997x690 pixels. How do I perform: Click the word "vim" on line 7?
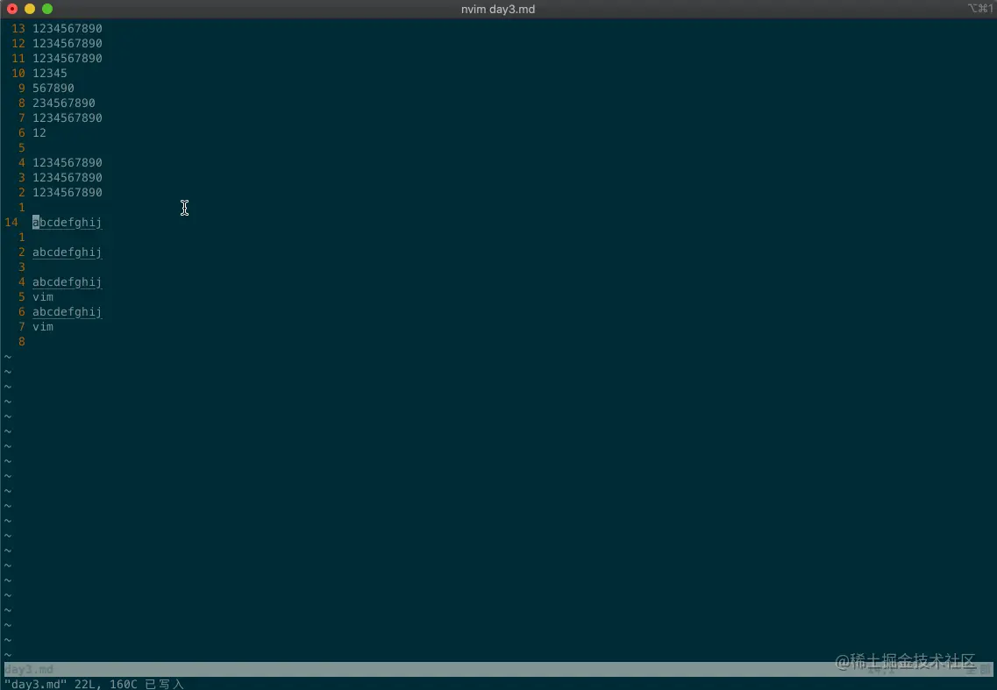coord(42,326)
